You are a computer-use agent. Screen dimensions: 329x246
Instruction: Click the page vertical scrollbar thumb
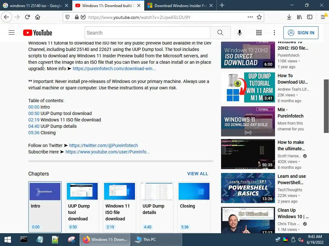pos(326,106)
